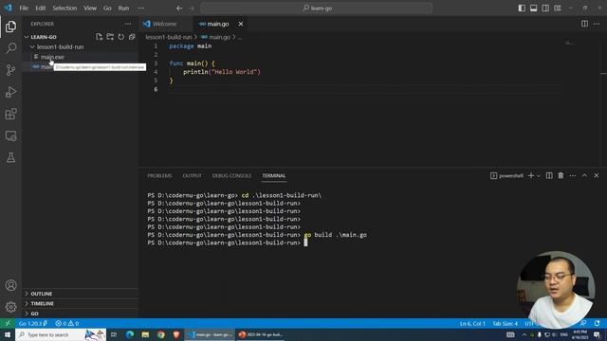Open the Testing flask view

coord(10,157)
